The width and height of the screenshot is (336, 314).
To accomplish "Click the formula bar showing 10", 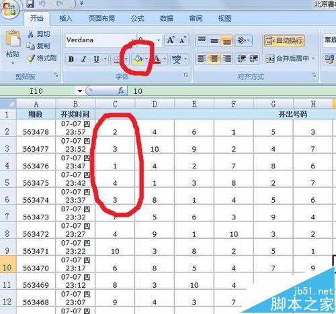I will click(232, 91).
